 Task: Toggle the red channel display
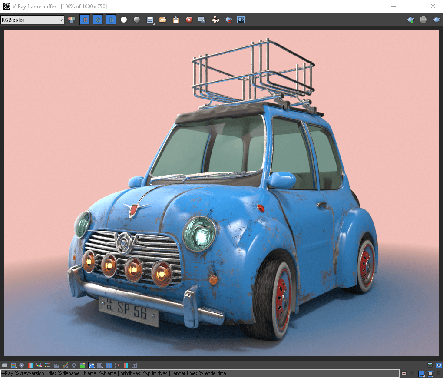coord(85,20)
